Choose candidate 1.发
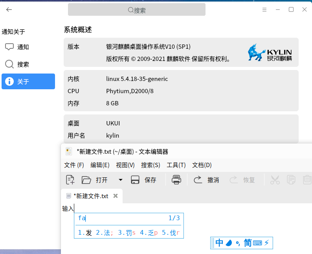Viewport: 312px width, 254px height. point(85,232)
